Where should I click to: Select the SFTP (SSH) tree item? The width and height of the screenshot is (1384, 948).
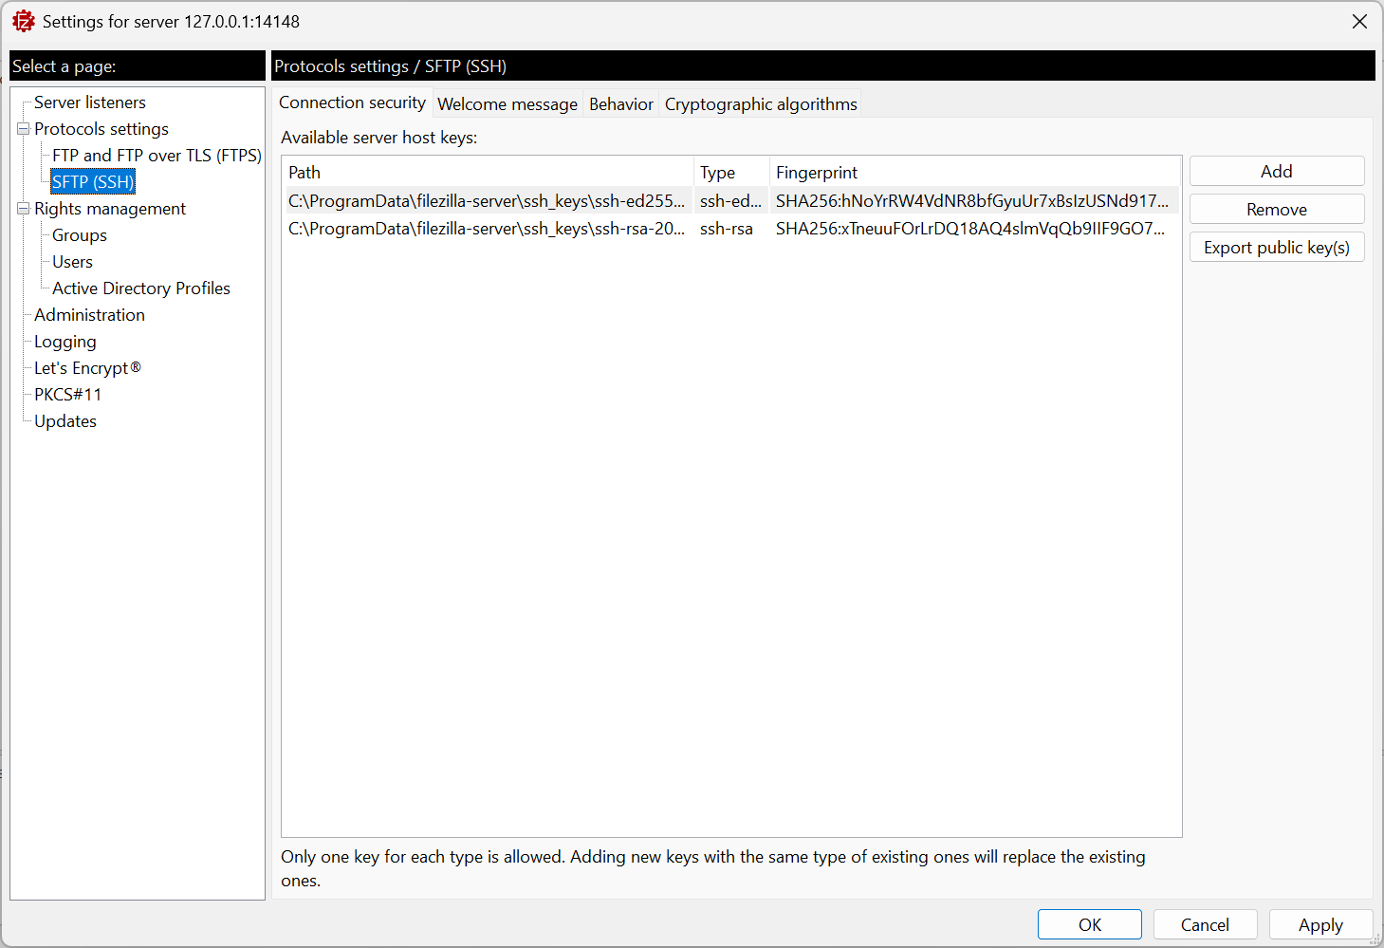[93, 182]
